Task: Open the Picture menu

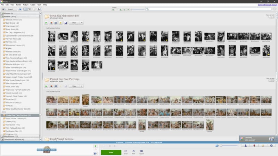Action: point(25,5)
